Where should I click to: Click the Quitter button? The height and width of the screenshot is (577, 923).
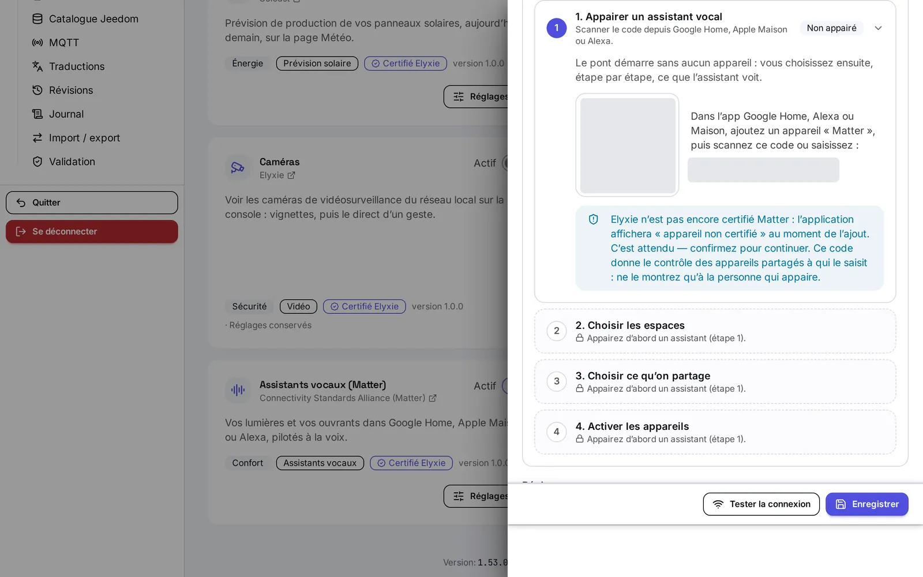click(x=92, y=203)
